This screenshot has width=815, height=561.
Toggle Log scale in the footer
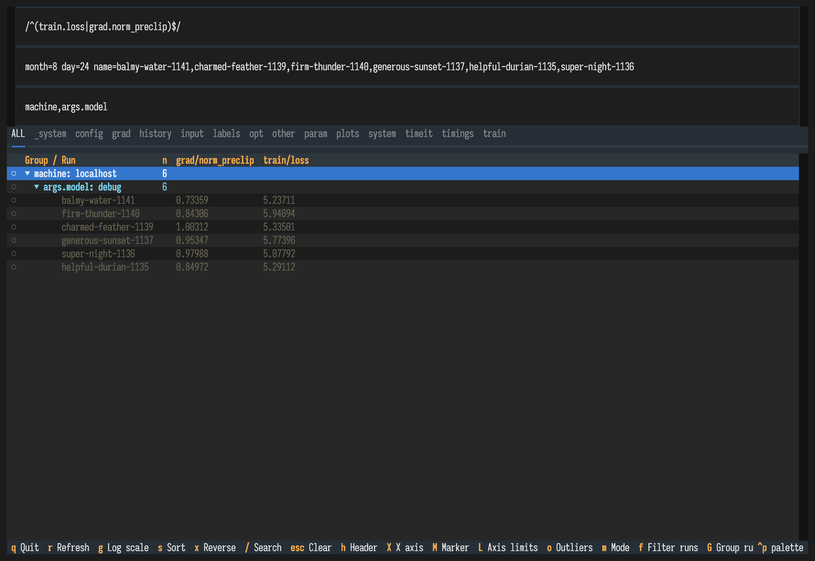[x=123, y=548]
